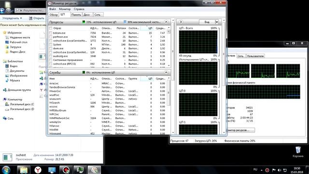
Task: Select the WSearch service row
Action: coord(108,103)
